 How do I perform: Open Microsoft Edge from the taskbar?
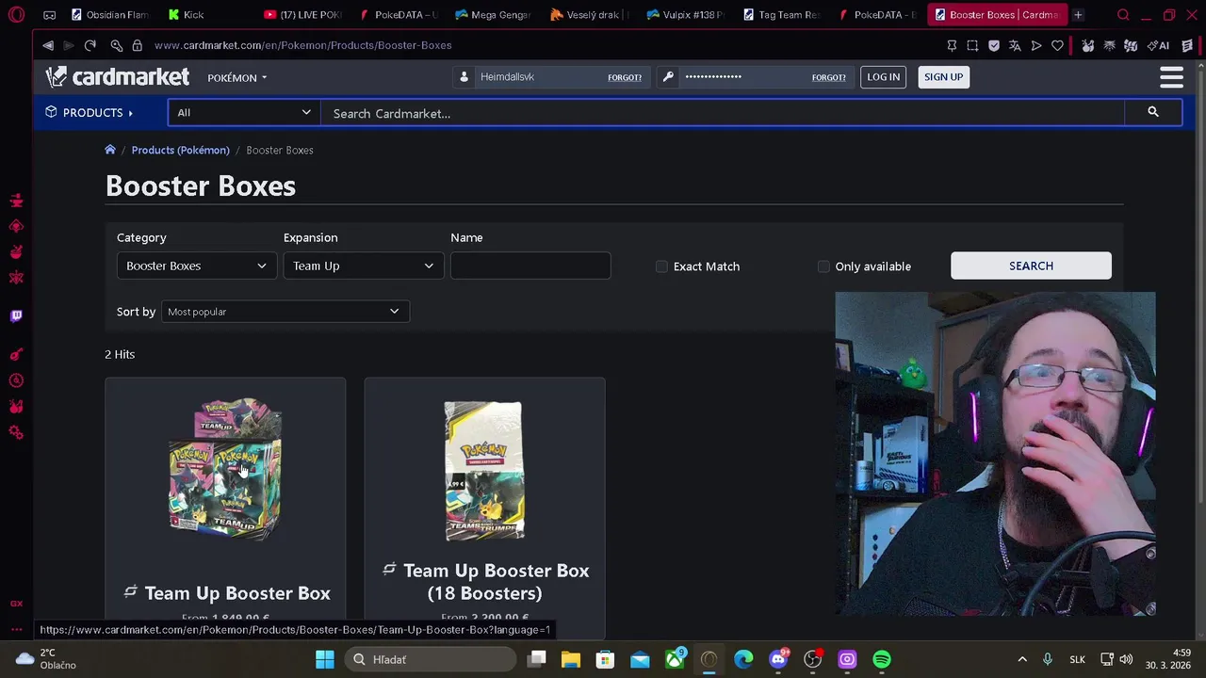[743, 659]
